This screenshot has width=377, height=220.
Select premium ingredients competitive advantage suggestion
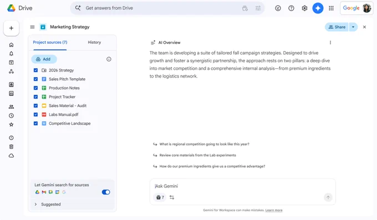click(x=212, y=166)
